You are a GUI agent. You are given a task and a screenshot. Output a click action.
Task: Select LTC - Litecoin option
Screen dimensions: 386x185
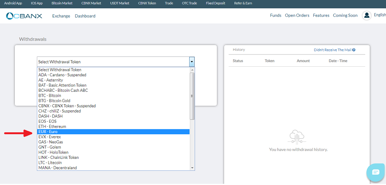point(113,163)
